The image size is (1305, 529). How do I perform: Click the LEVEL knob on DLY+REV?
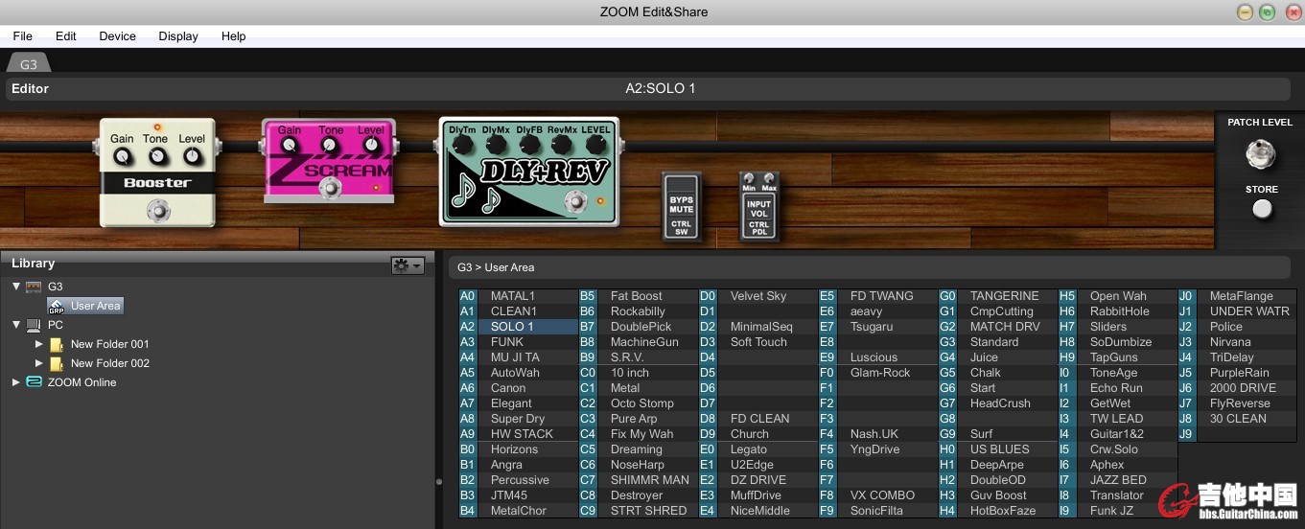(x=595, y=145)
